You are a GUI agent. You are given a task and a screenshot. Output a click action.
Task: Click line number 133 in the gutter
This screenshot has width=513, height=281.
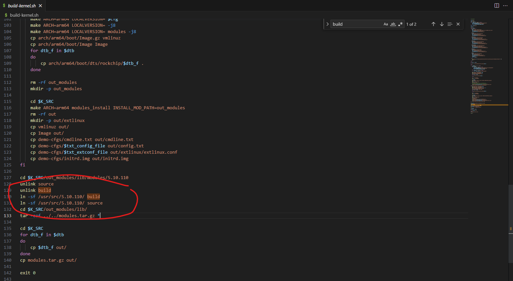7,216
